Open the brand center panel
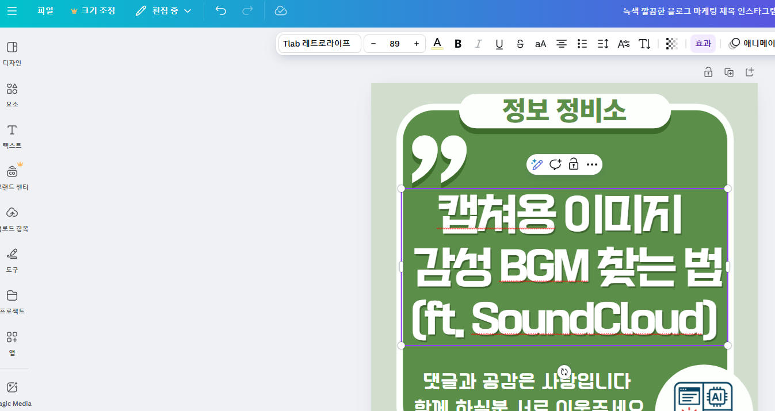Viewport: 775px width, 411px height. (x=12, y=178)
